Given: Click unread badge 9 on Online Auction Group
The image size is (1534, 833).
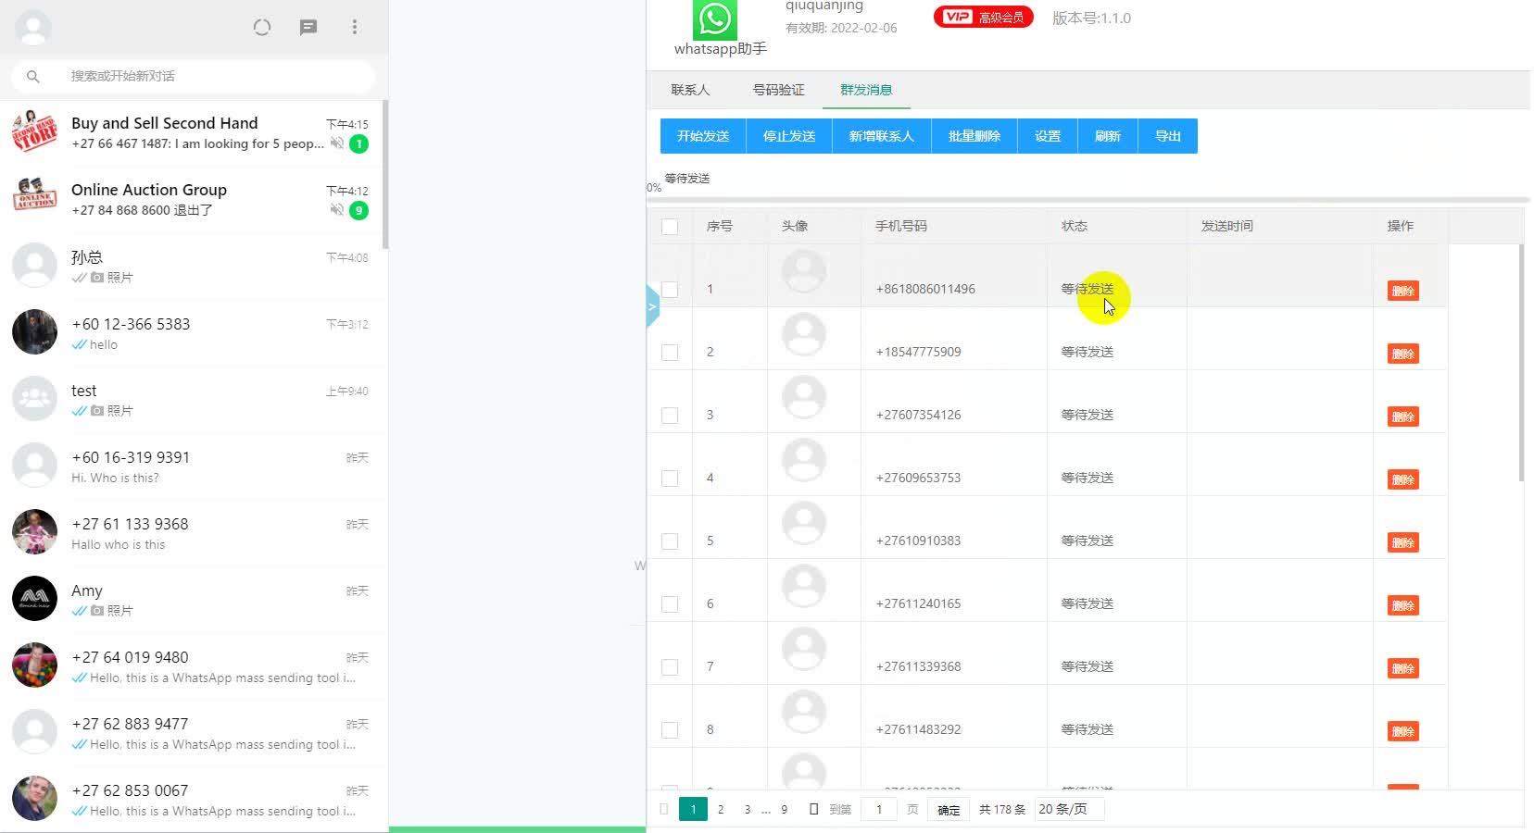Looking at the screenshot, I should pos(358,210).
